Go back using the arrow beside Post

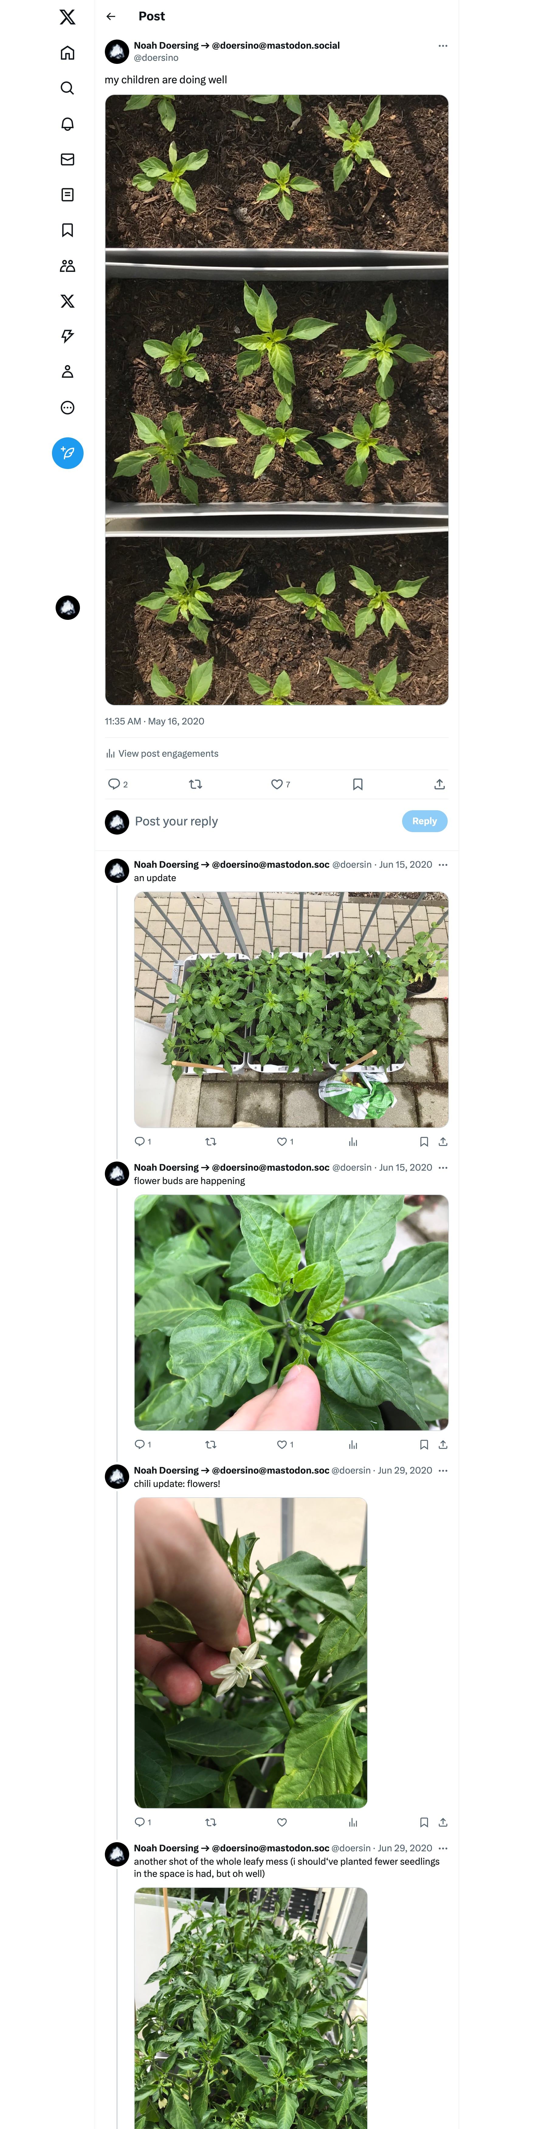point(111,16)
